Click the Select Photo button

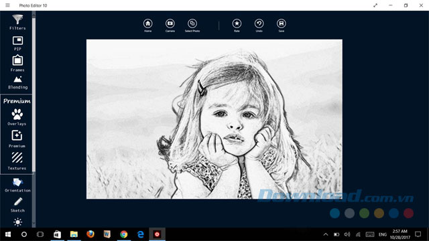pos(192,25)
